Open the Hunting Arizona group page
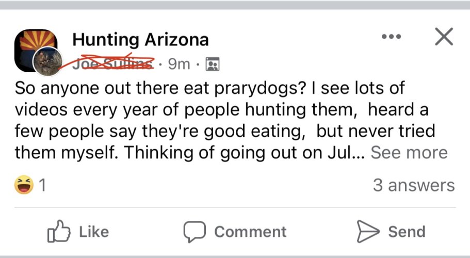 click(140, 40)
